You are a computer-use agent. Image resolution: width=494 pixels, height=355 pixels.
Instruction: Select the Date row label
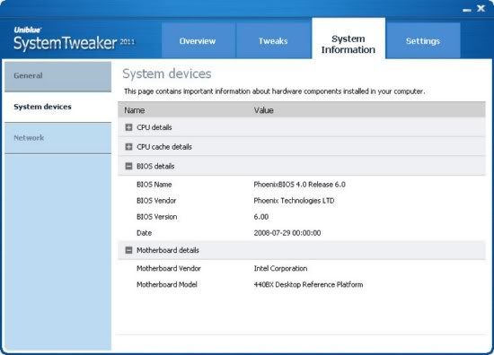pyautogui.click(x=144, y=233)
